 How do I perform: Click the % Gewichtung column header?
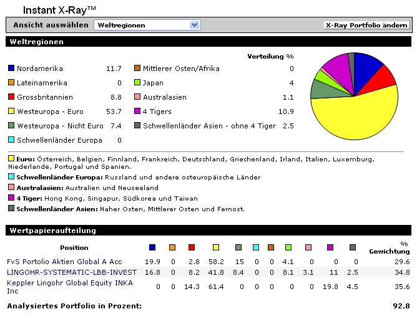click(390, 247)
